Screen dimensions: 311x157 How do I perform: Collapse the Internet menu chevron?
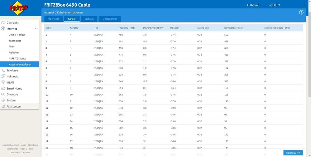pos(36,29)
